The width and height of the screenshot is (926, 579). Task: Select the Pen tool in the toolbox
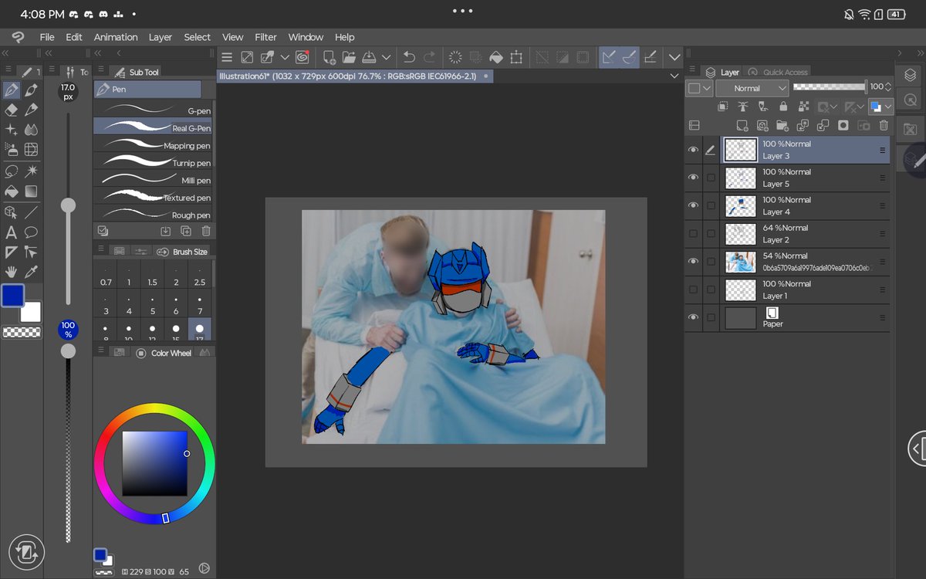coord(12,90)
